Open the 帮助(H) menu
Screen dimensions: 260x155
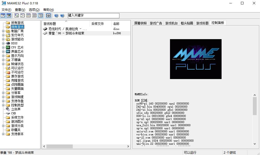tap(48, 10)
